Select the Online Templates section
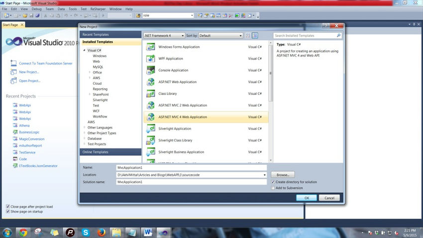Image resolution: width=423 pixels, height=238 pixels. [110, 152]
